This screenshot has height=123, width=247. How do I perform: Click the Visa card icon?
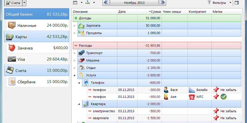pos(12,59)
